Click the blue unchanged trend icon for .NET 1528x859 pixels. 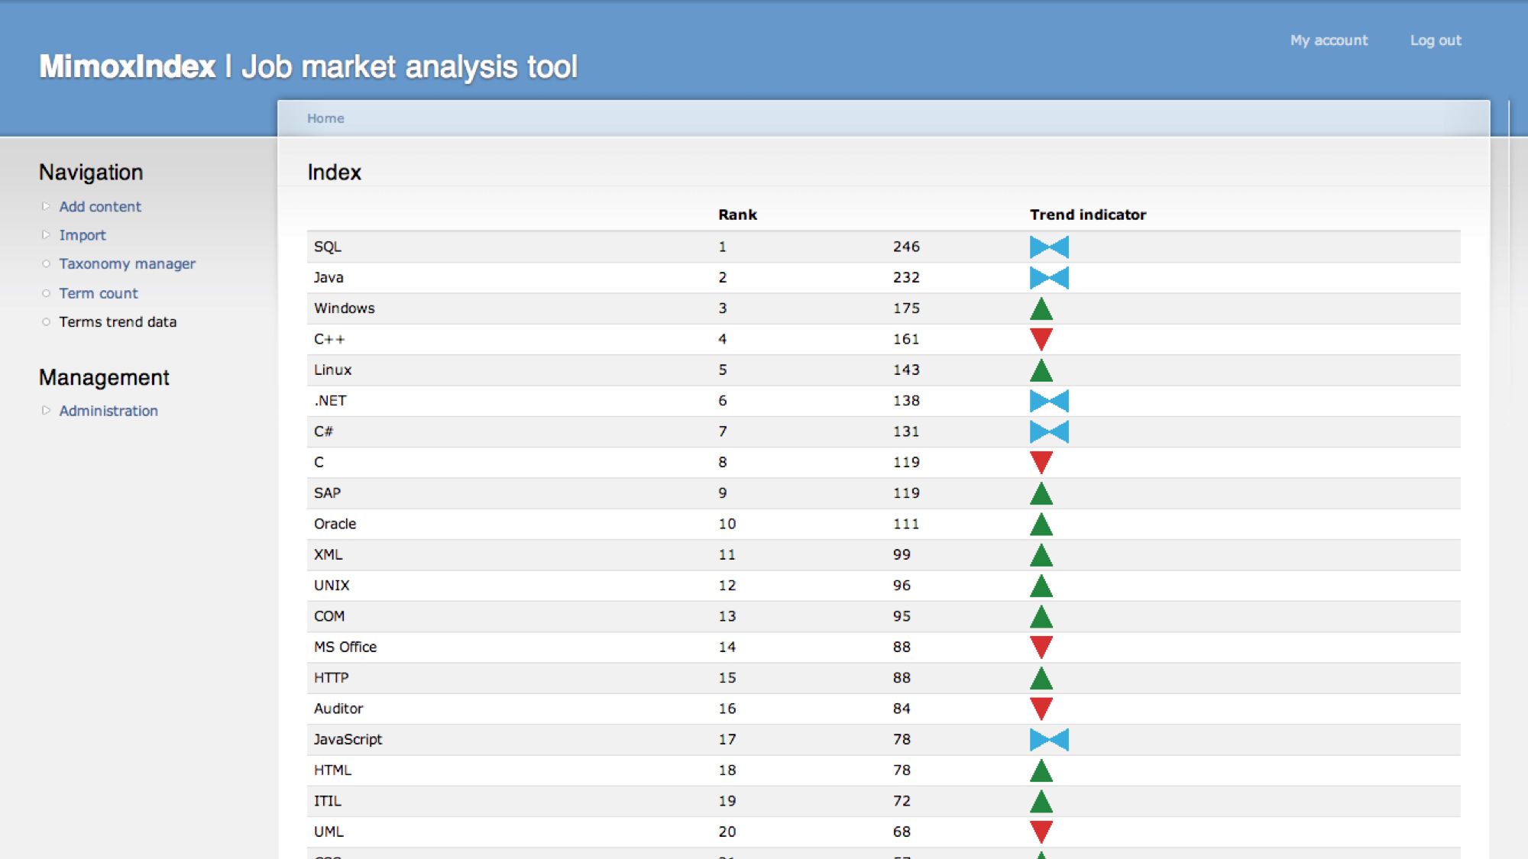pyautogui.click(x=1048, y=401)
